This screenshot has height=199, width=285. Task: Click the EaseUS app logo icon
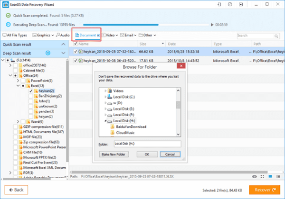click(x=6, y=5)
